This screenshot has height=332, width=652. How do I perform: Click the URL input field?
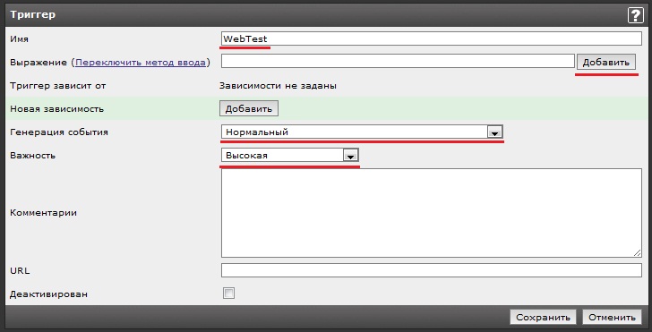tap(431, 270)
